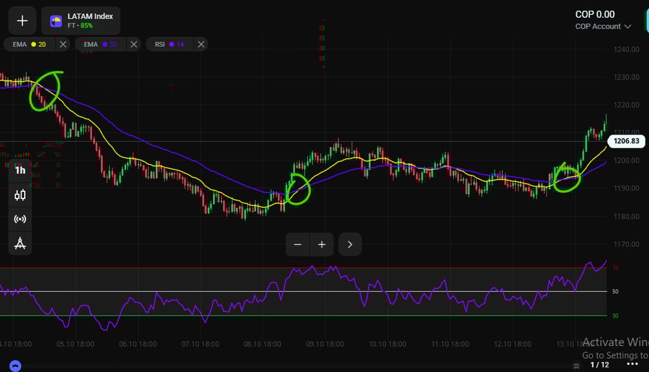Click the blue EMA 50 color dot

[x=105, y=44]
